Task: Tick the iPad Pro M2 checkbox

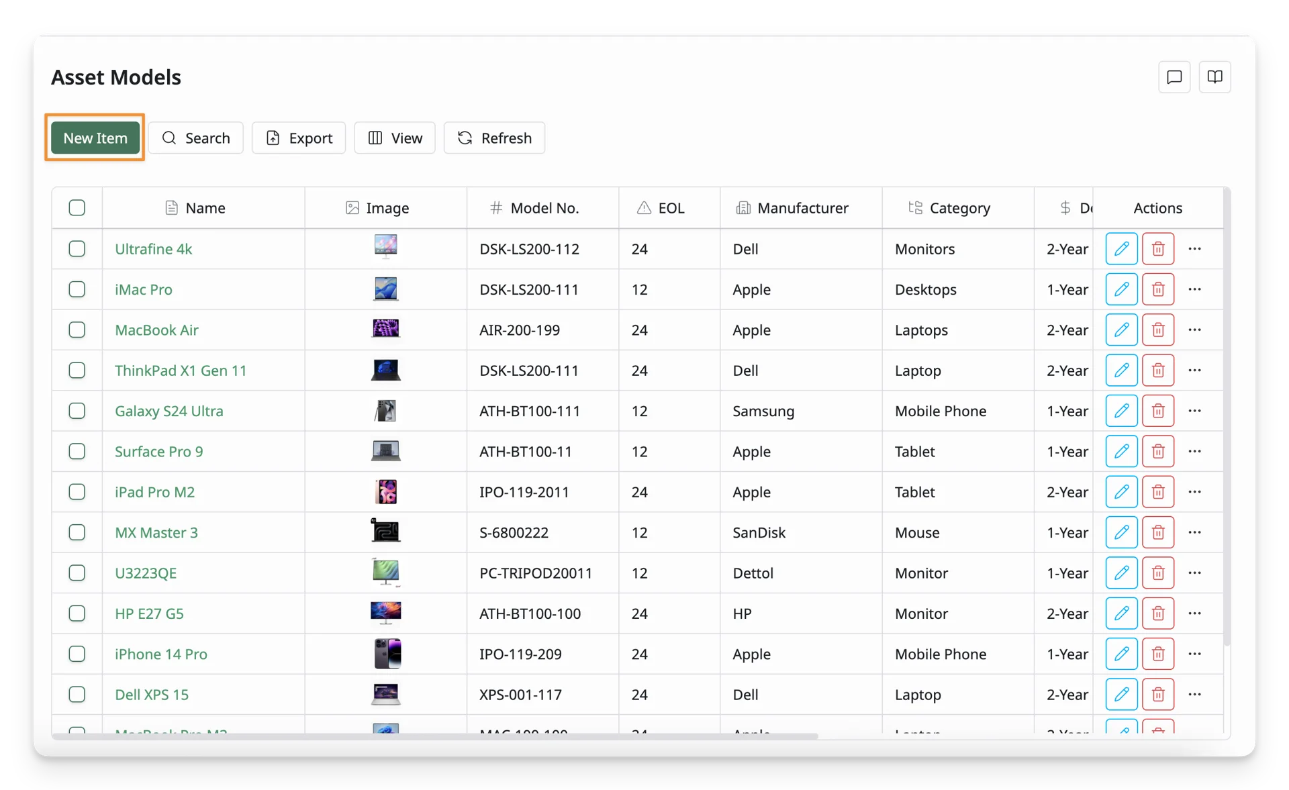Action: (x=77, y=492)
